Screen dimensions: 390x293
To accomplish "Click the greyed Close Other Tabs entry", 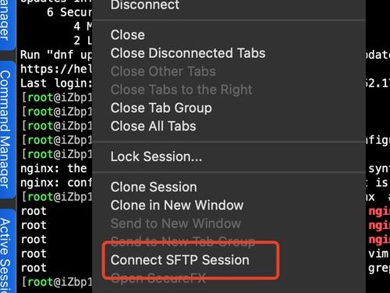I will click(x=163, y=71).
